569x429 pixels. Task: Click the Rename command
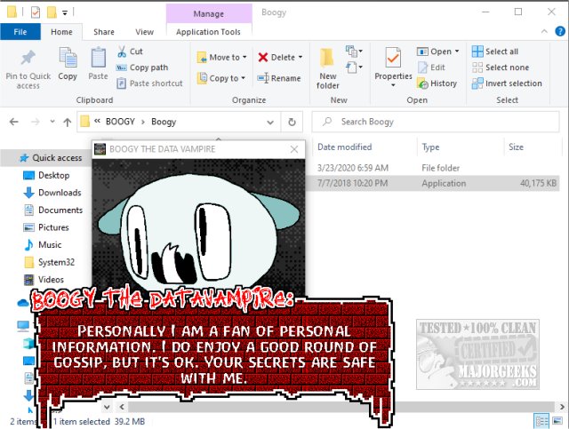pos(278,78)
